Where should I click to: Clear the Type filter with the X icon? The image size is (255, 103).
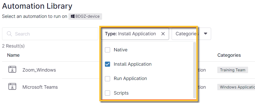click(163, 34)
